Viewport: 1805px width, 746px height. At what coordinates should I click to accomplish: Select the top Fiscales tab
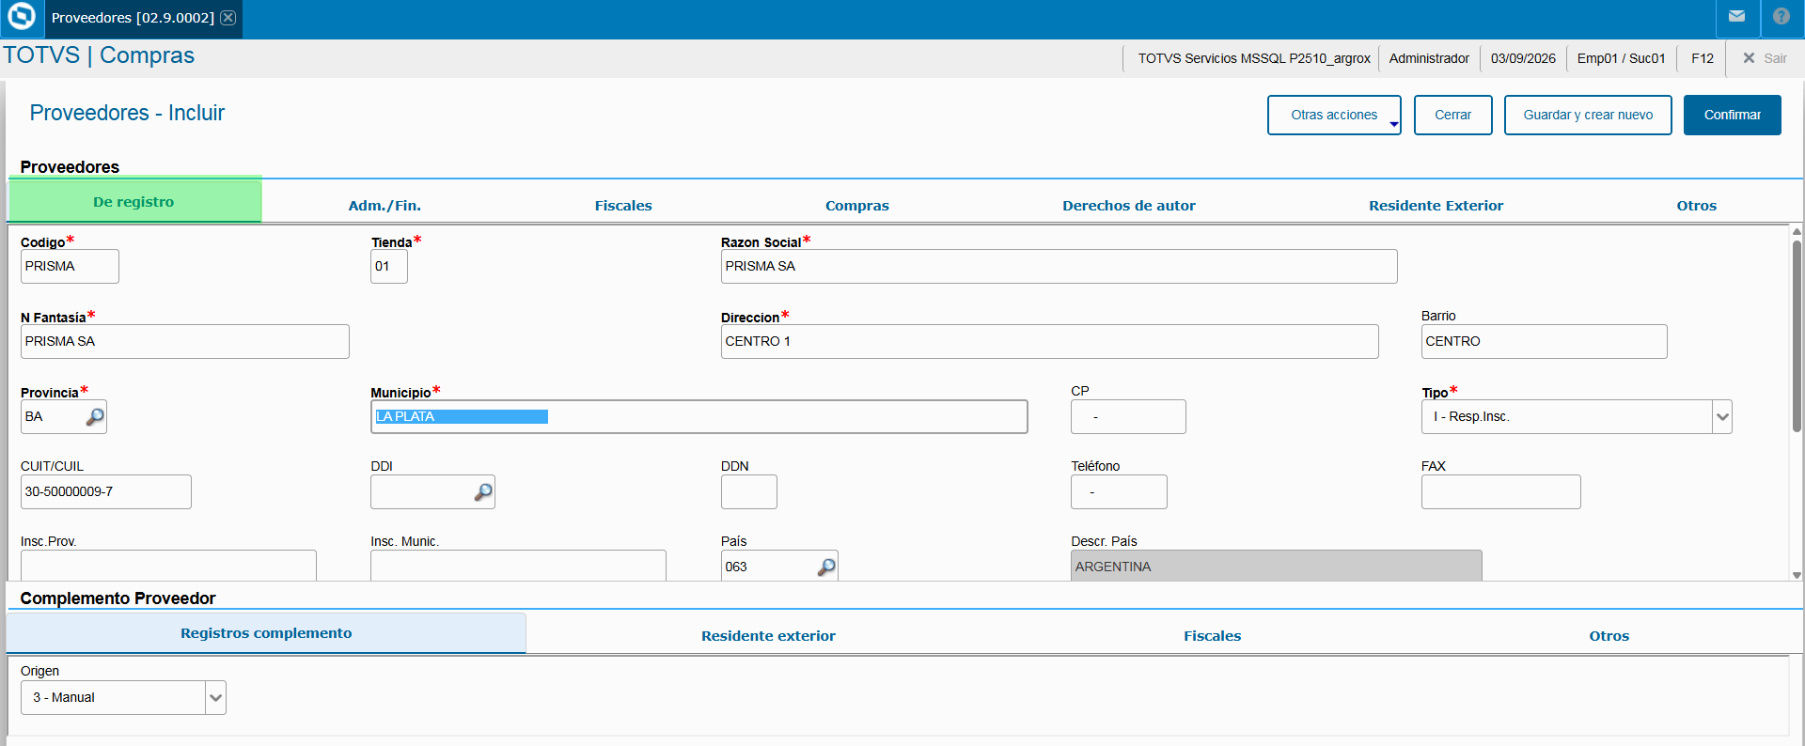(x=623, y=205)
